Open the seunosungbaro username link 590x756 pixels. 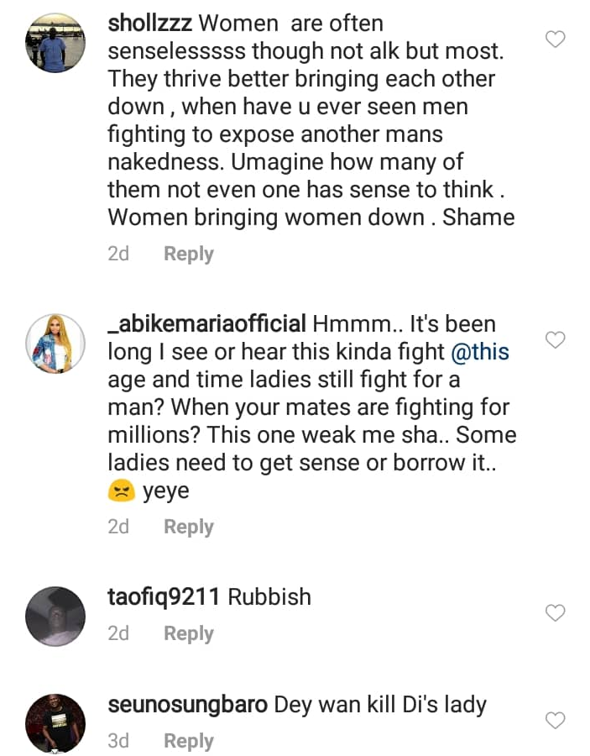[187, 704]
